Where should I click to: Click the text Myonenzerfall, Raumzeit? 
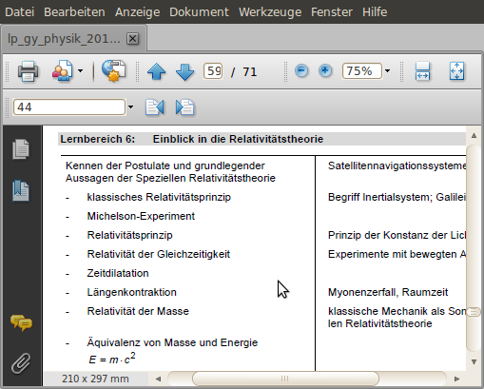coord(388,292)
